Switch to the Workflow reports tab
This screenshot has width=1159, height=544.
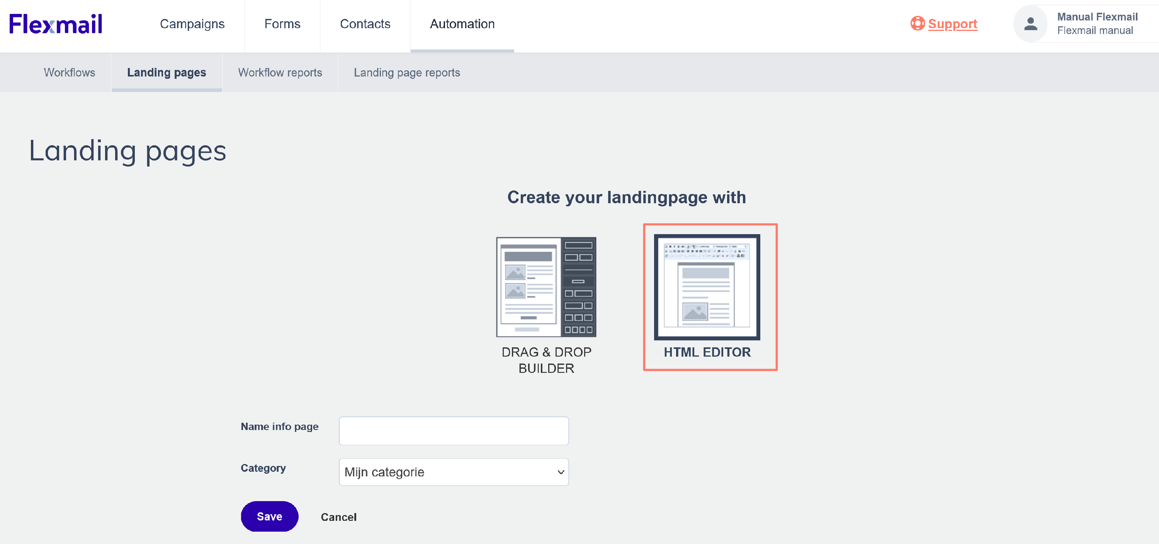[280, 73]
